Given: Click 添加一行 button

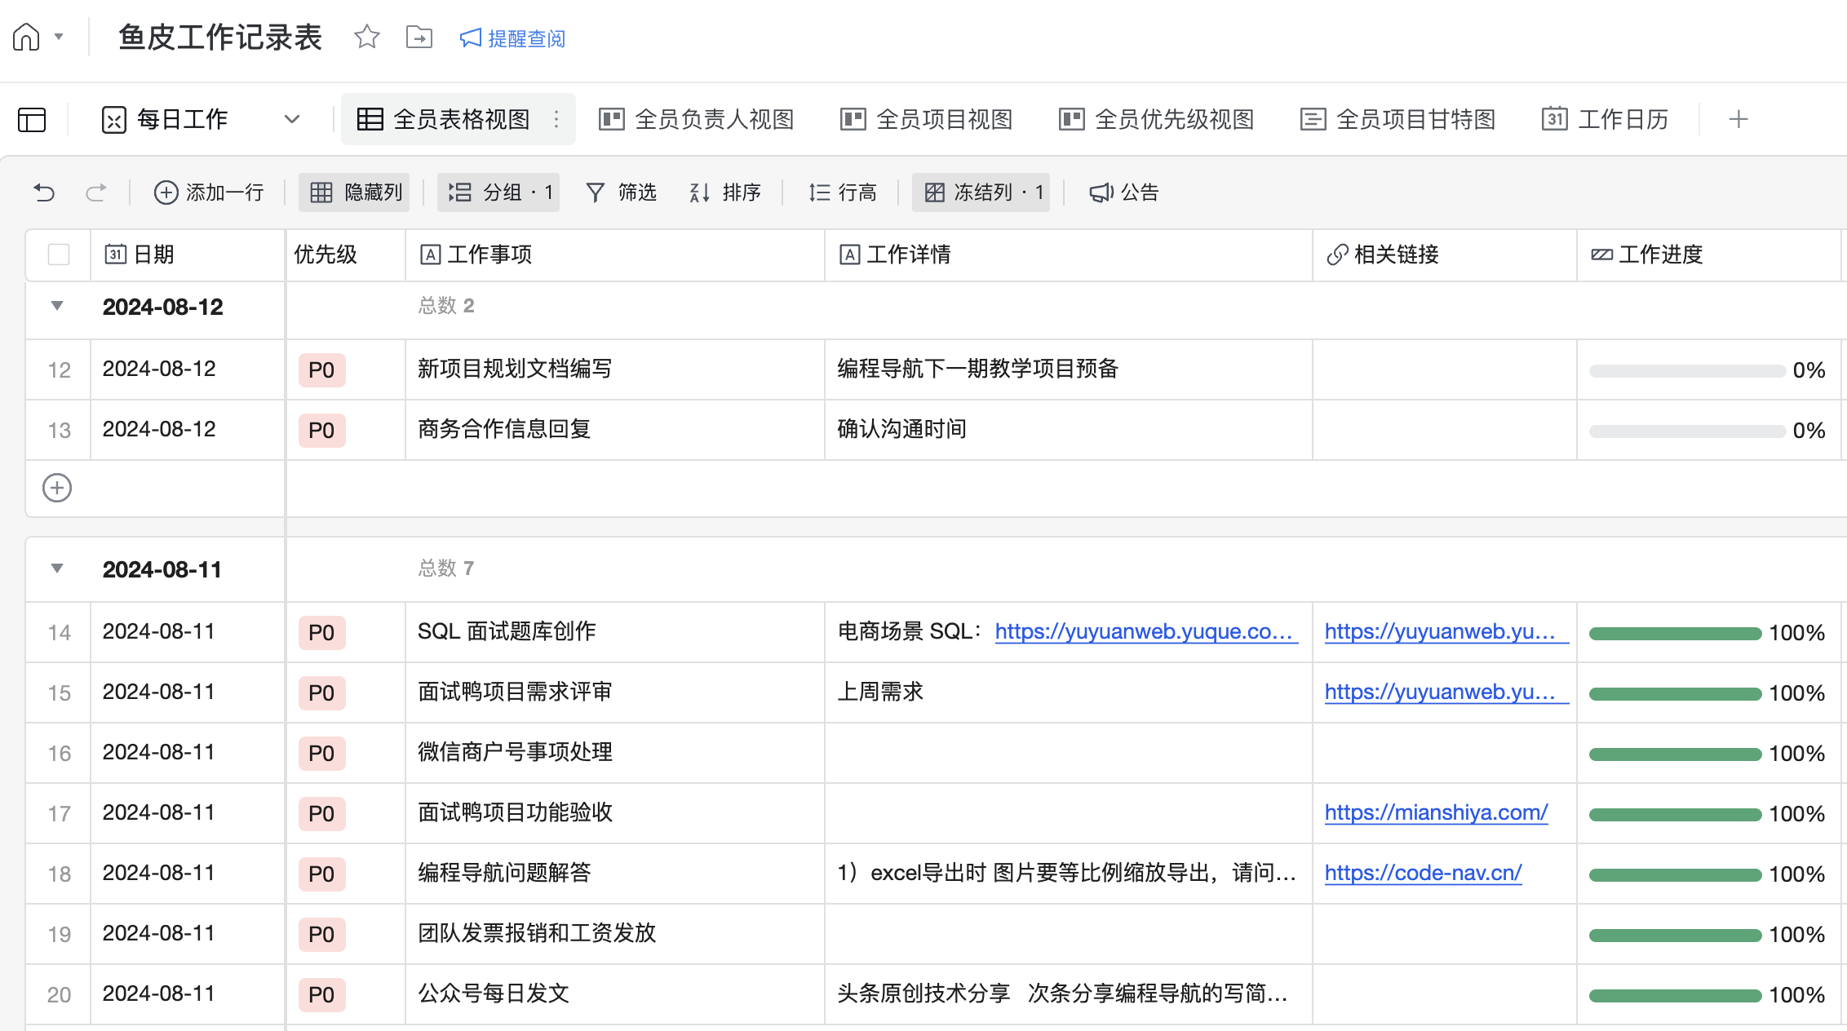Looking at the screenshot, I should 209,192.
